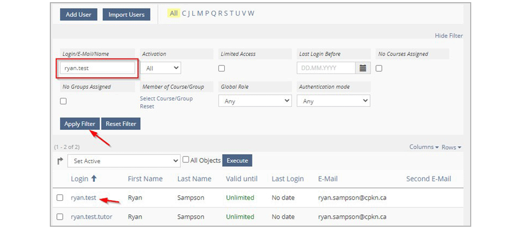
Task: Click the sort arrow beside Login
Action: click(x=94, y=179)
